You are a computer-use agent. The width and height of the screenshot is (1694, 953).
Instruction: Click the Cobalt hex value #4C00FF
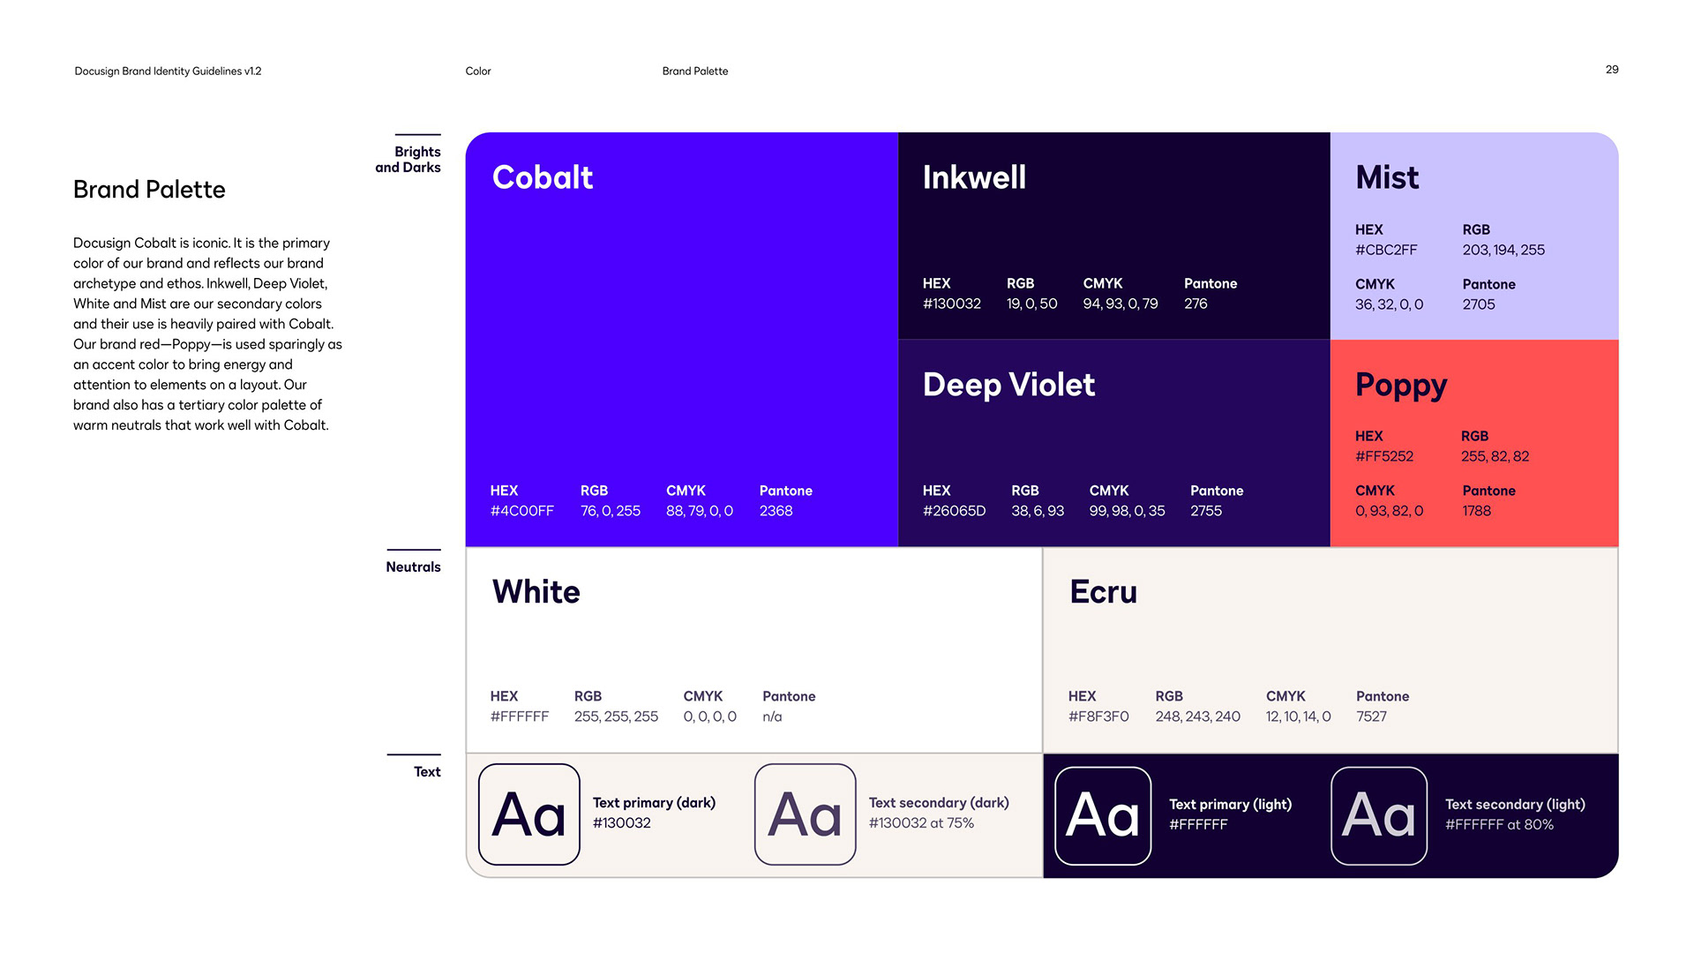[x=522, y=511]
